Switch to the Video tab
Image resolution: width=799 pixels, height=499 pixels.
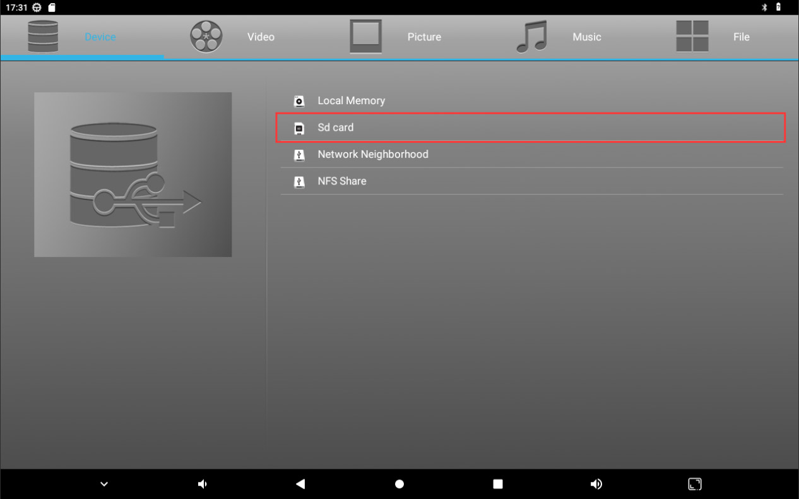click(261, 37)
